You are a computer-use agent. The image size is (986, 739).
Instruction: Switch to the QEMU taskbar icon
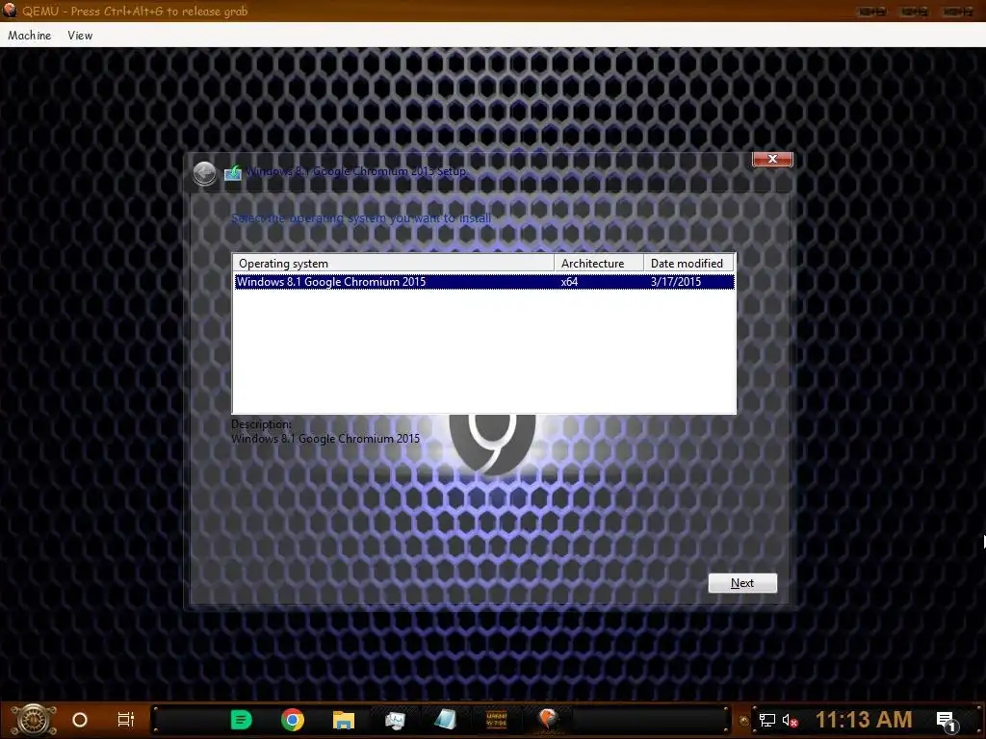pos(548,718)
